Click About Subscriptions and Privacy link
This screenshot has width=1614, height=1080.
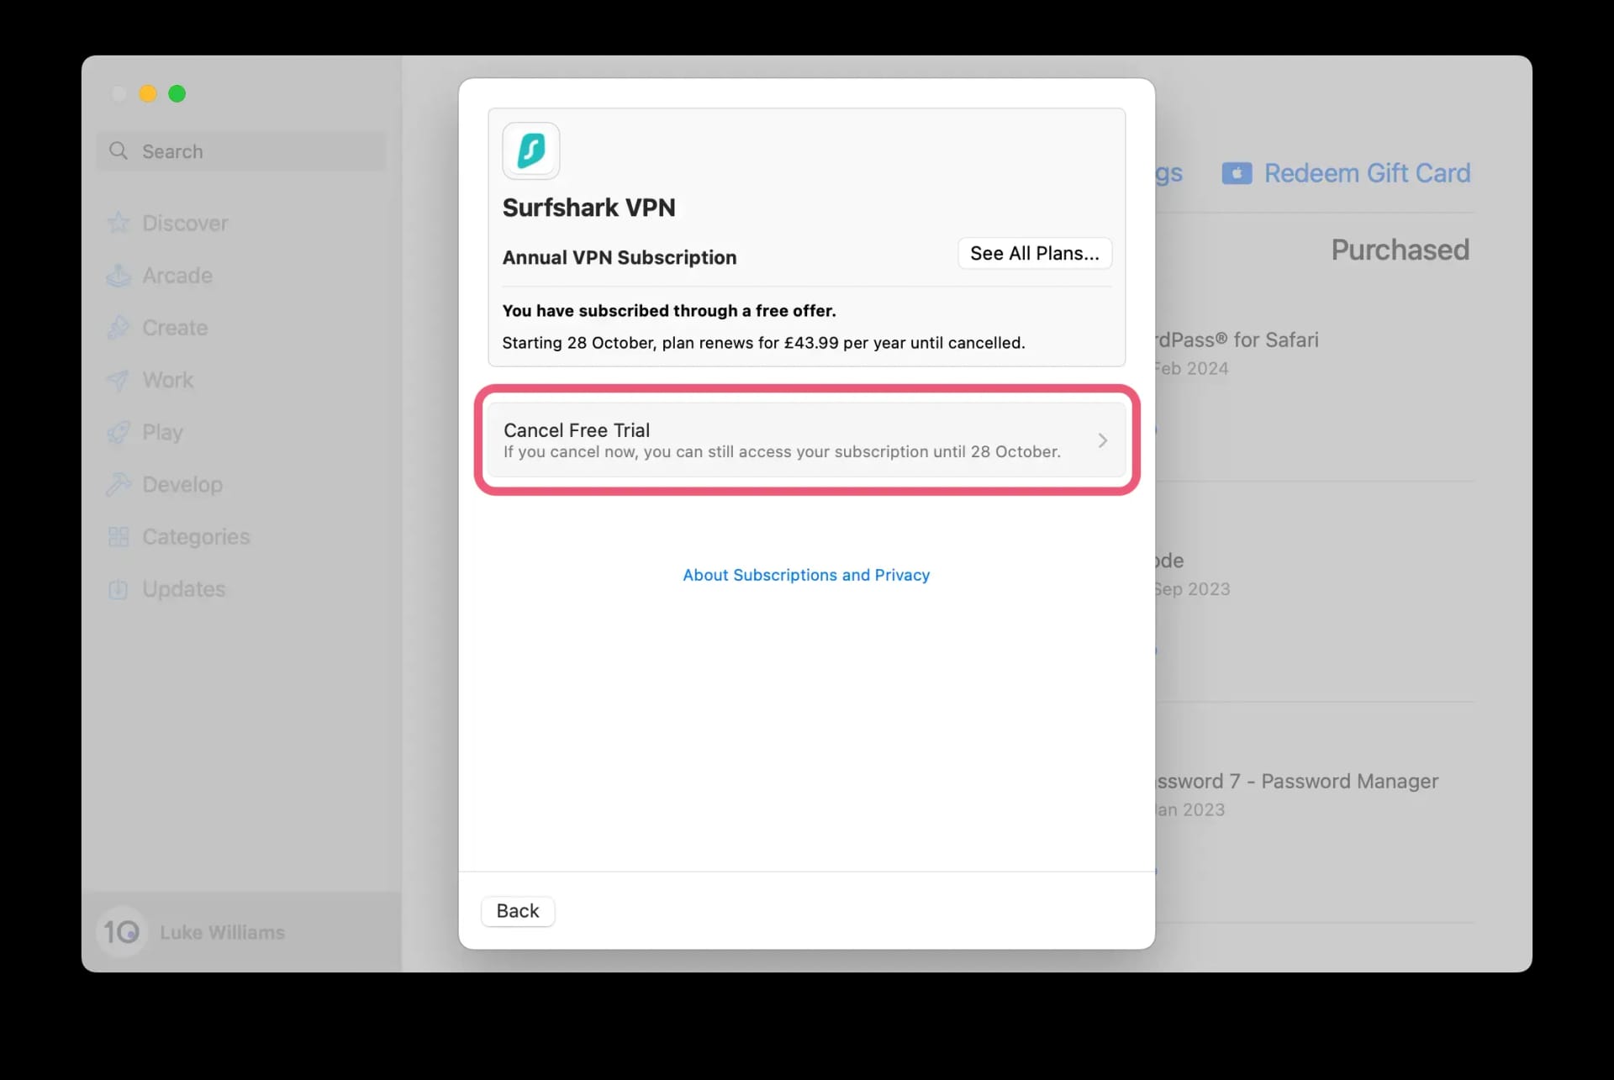coord(805,575)
